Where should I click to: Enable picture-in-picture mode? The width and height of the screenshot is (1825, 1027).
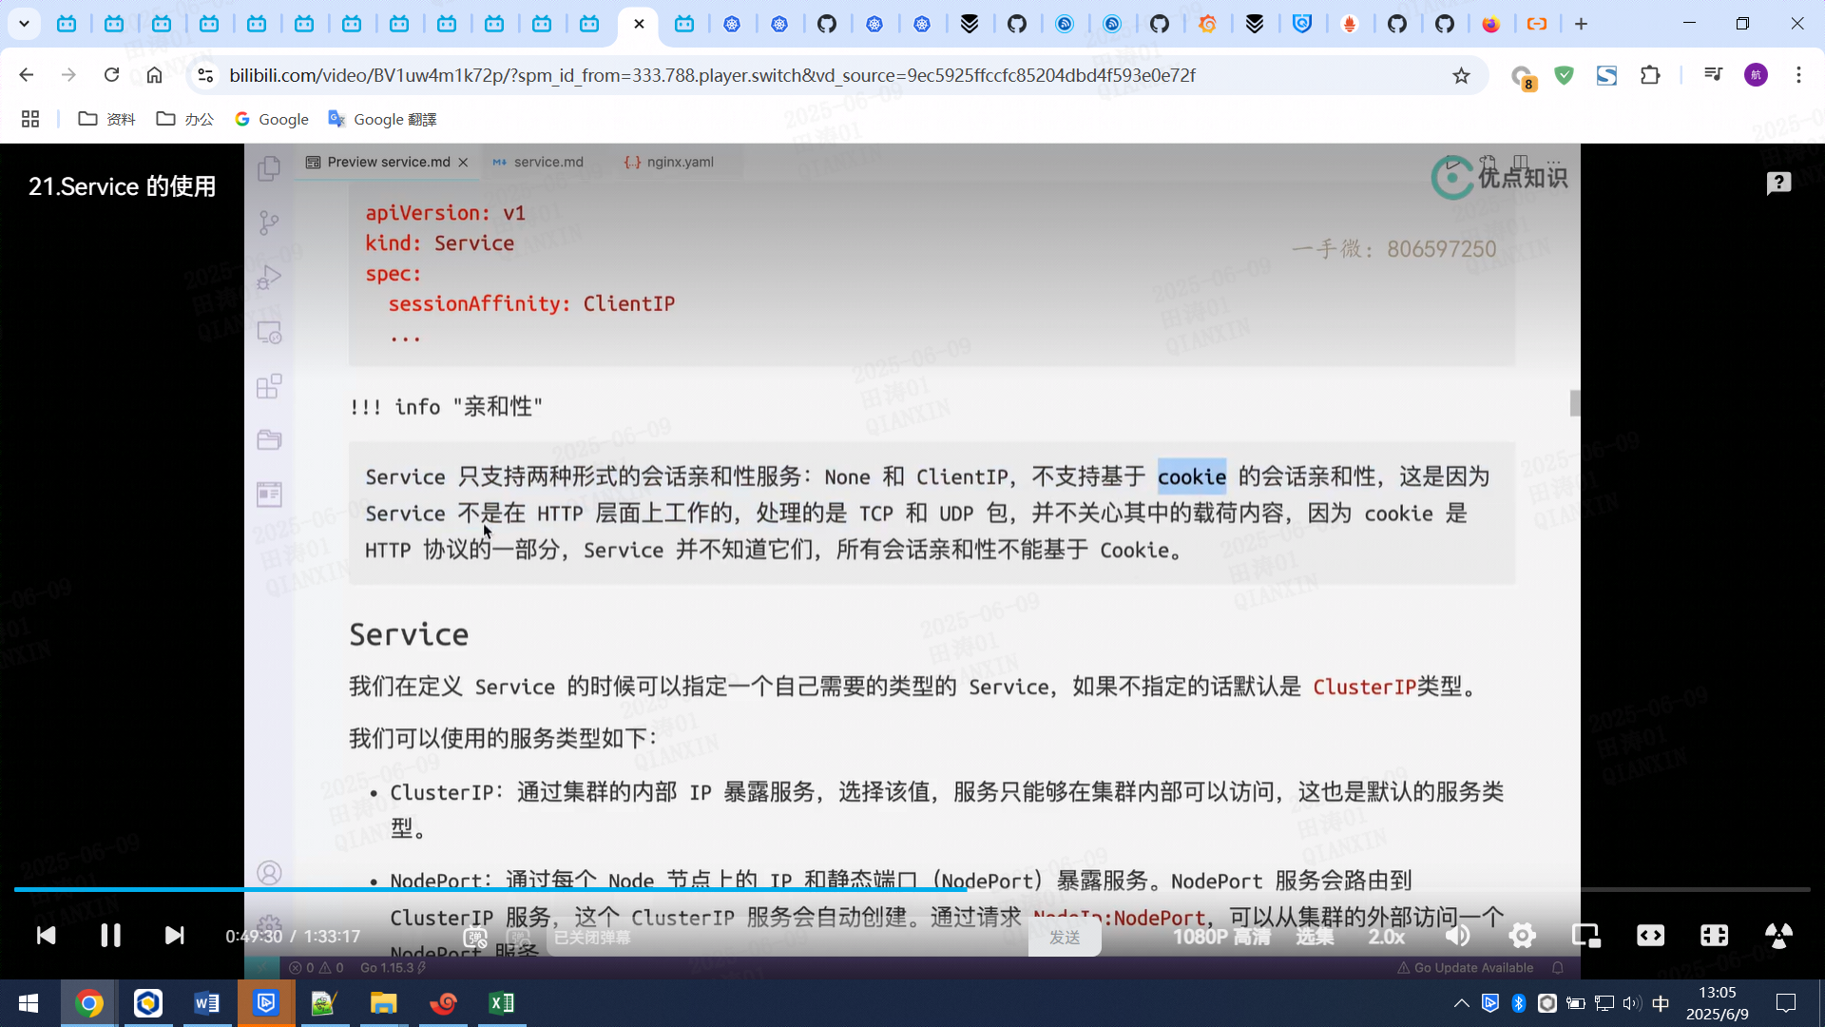tap(1585, 936)
